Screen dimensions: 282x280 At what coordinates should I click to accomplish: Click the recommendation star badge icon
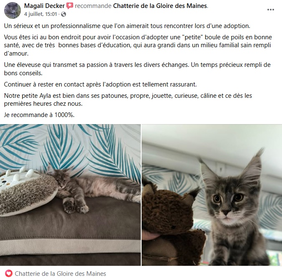pos(70,6)
